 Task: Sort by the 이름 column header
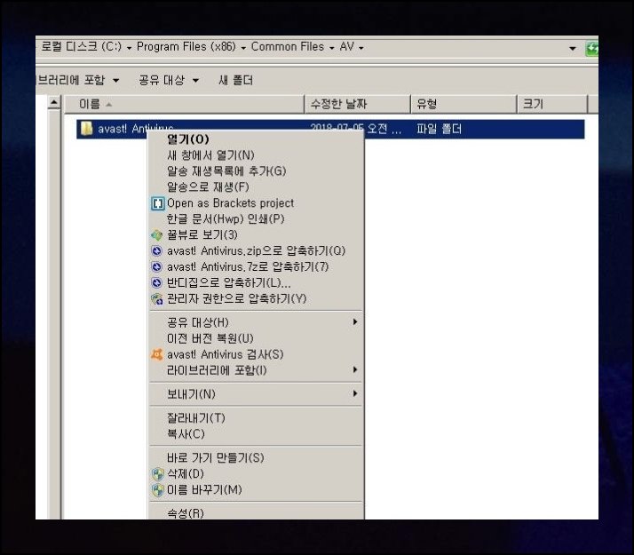[185, 104]
